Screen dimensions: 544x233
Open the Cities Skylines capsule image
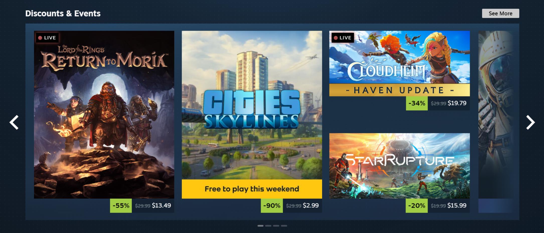coord(252,105)
